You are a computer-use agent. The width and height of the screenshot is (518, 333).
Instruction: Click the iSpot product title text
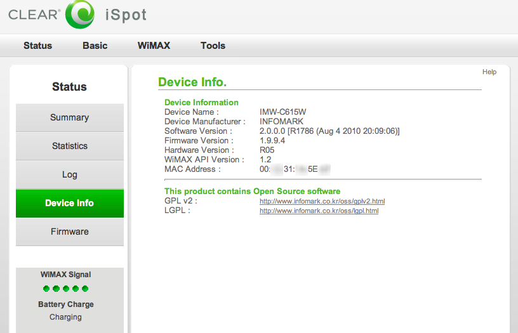click(x=126, y=15)
